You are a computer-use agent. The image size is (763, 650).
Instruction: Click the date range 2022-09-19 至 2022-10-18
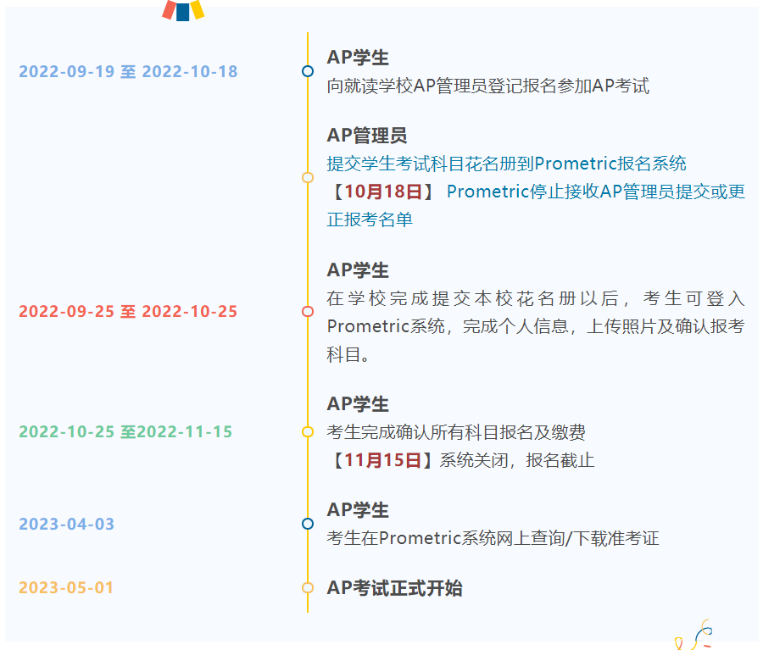[128, 72]
